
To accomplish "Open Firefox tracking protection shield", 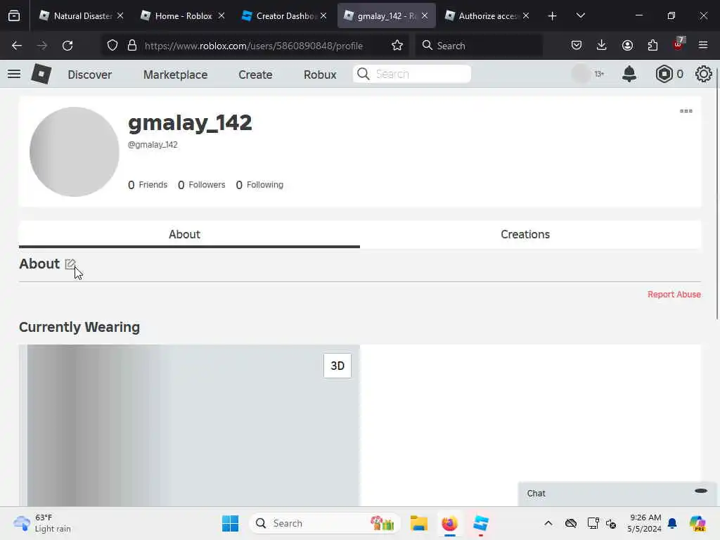I will tap(112, 46).
